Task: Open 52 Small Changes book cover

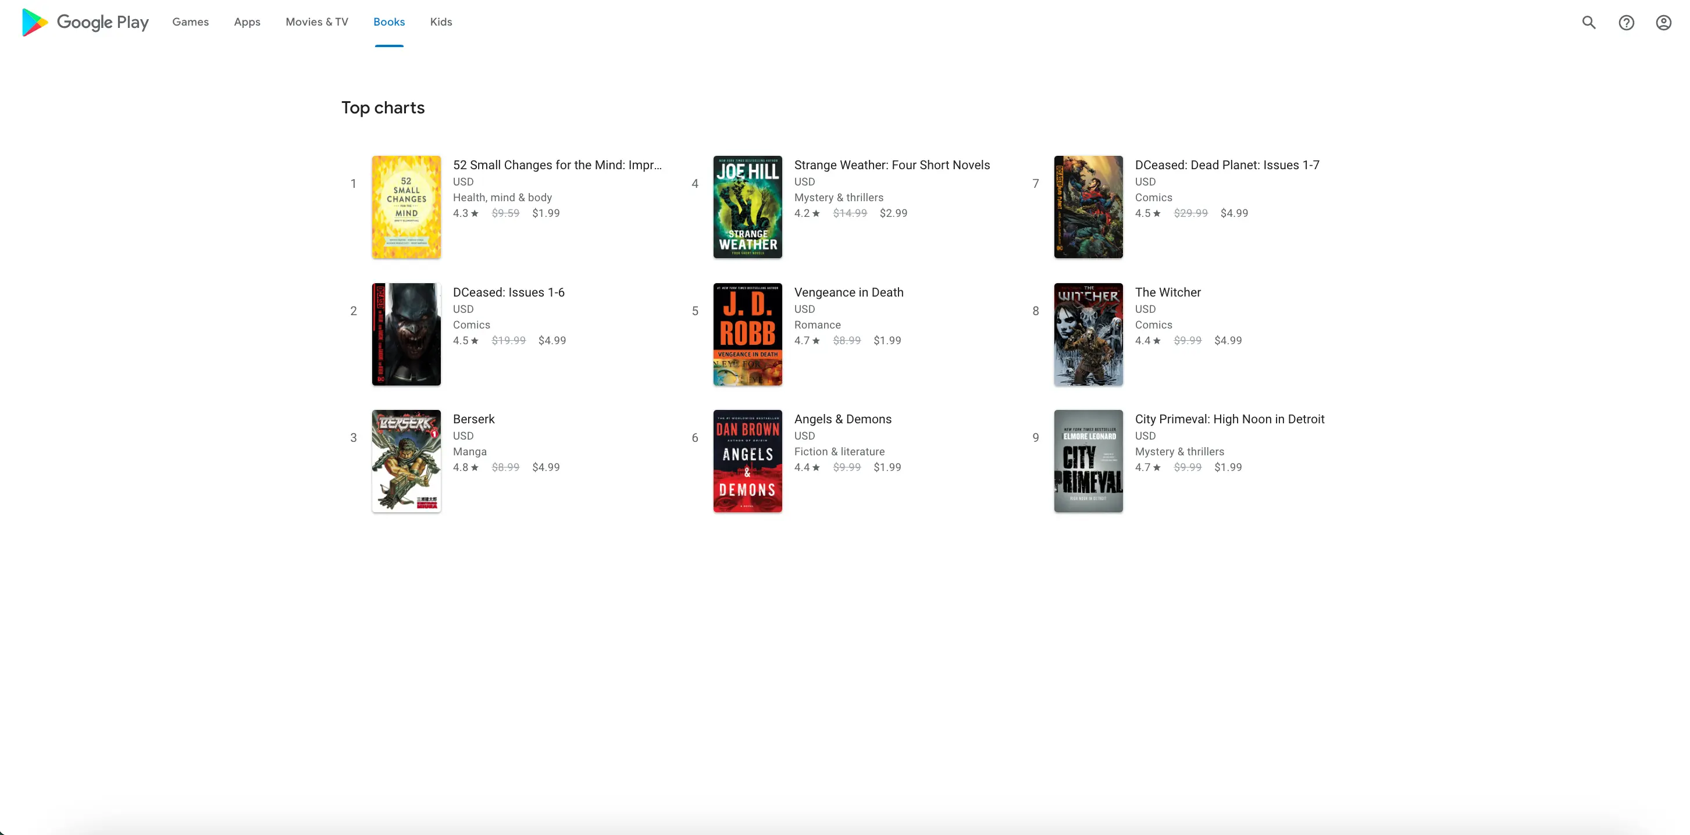Action: pyautogui.click(x=406, y=206)
